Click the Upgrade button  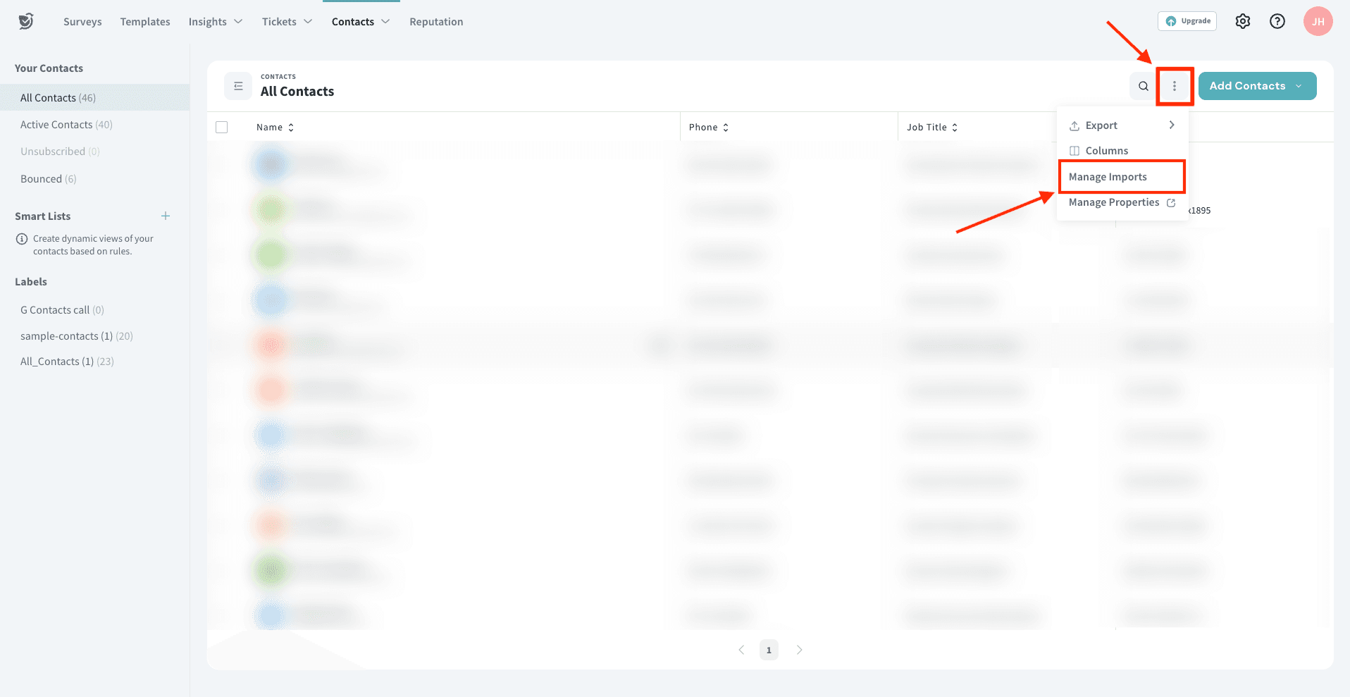click(1187, 21)
